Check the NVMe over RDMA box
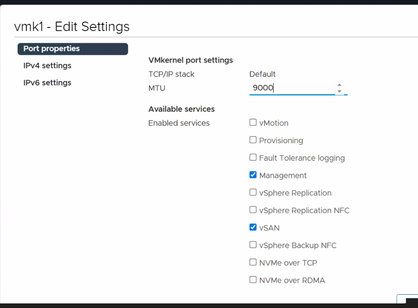 pyautogui.click(x=253, y=280)
